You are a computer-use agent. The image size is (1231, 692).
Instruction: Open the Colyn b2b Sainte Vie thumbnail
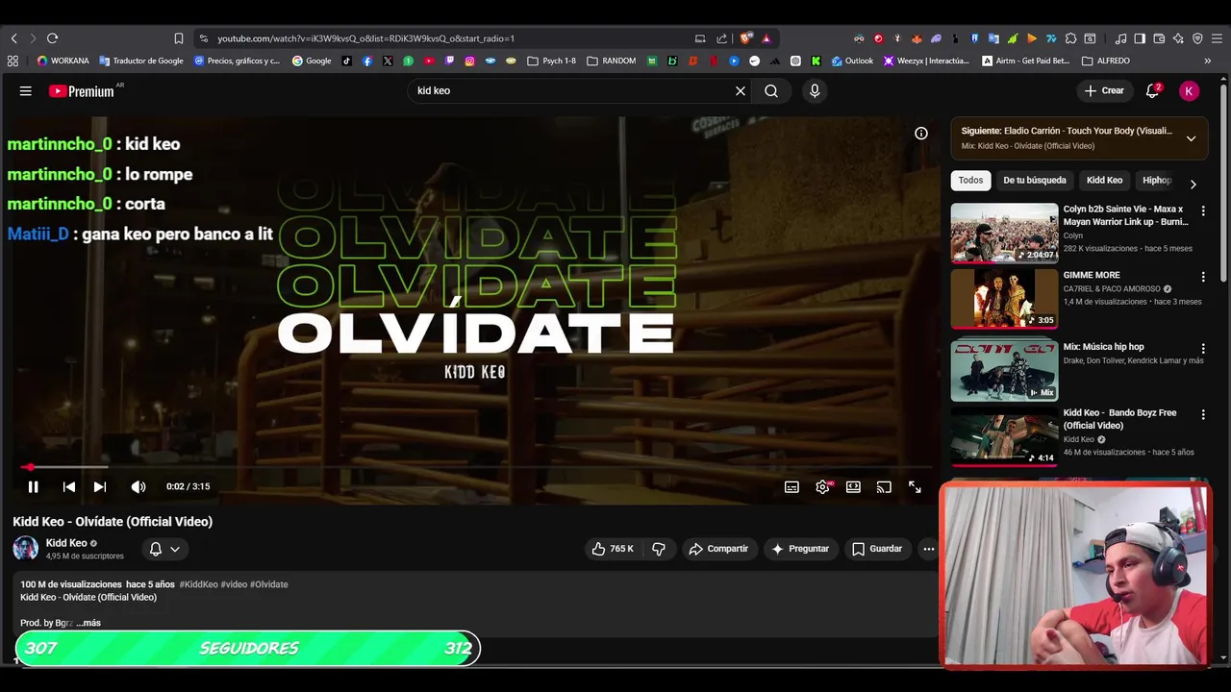[1004, 233]
